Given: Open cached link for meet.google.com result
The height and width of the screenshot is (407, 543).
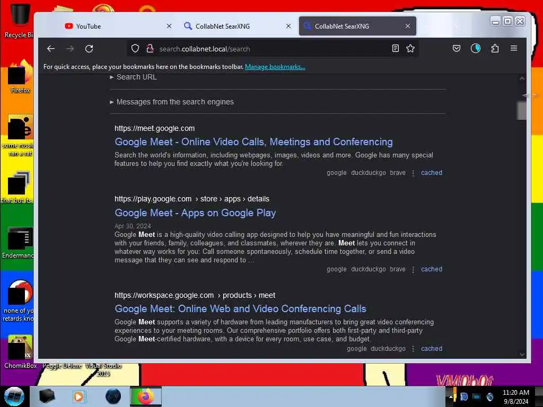Looking at the screenshot, I should pyautogui.click(x=432, y=173).
